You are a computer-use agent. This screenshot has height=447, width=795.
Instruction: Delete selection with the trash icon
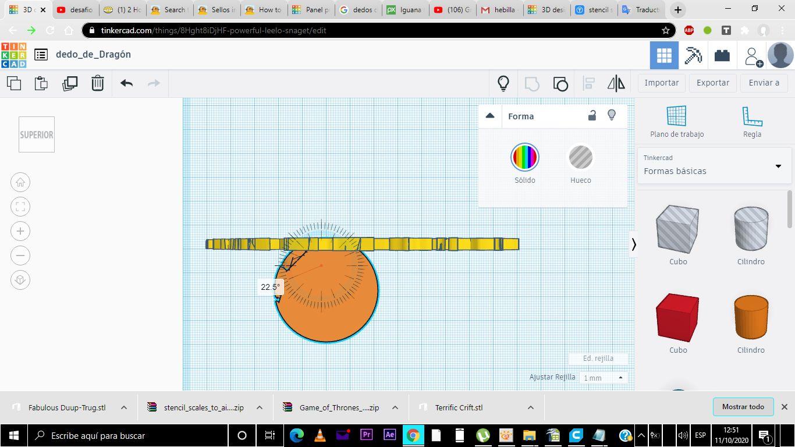click(x=98, y=83)
